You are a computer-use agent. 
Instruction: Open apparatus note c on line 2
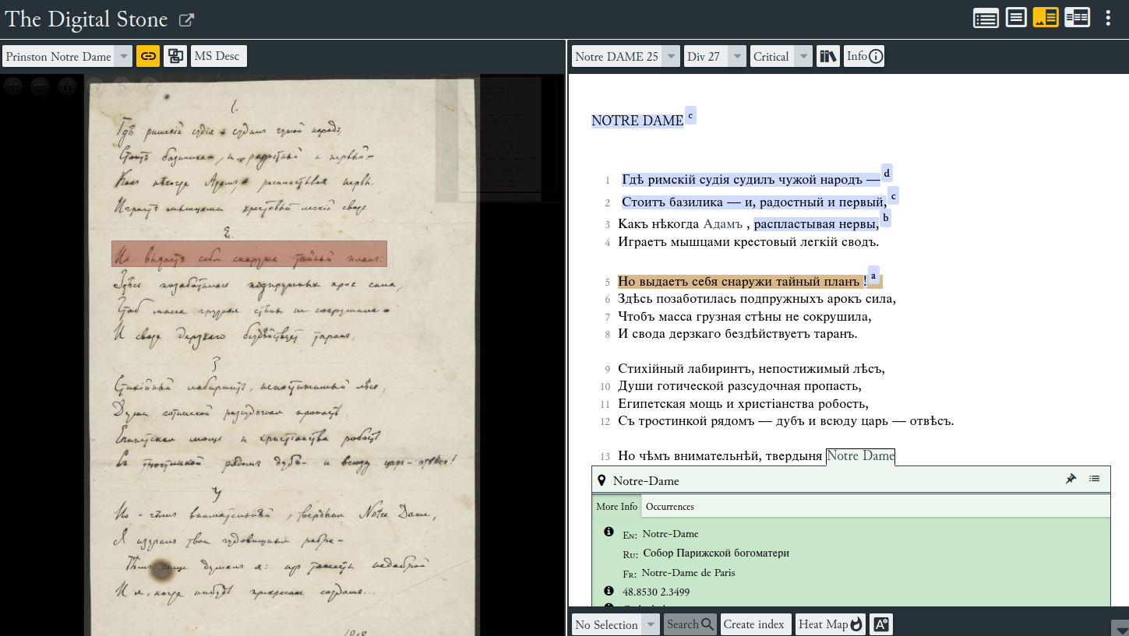[893, 195]
